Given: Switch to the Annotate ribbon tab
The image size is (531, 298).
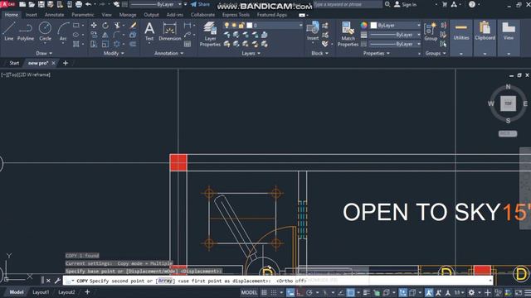Looking at the screenshot, I should point(54,15).
